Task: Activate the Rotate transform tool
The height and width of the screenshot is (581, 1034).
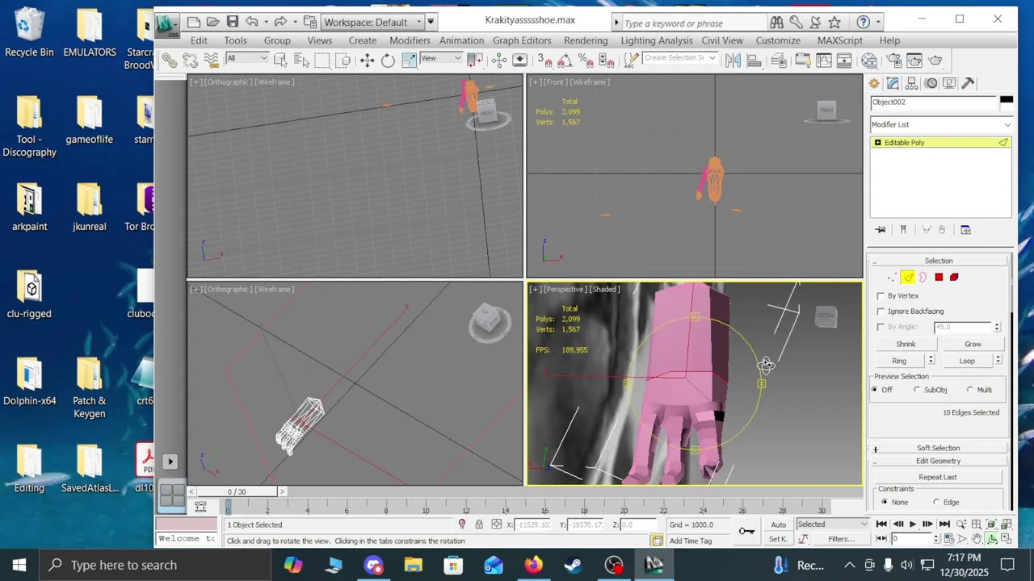Action: tap(388, 60)
